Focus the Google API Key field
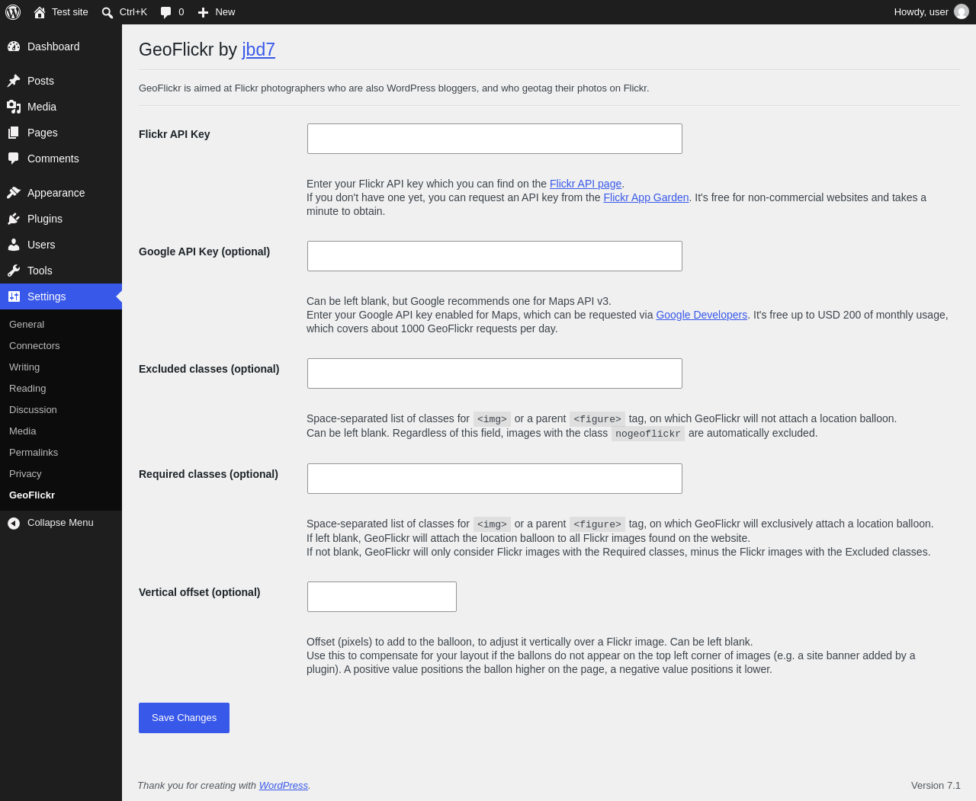The height and width of the screenshot is (801, 976). 495,256
